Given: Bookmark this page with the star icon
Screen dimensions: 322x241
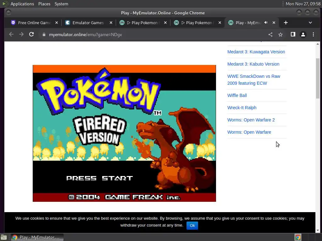Looking at the screenshot, I should (x=280, y=35).
